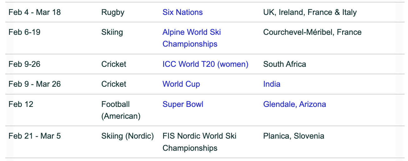Viewport: 408px width, 161px height.
Task: Select Courchevel-Méribel, France location cell
Action: (312, 32)
